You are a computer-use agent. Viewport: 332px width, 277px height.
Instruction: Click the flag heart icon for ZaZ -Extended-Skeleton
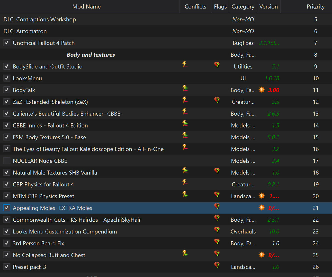tap(217, 100)
